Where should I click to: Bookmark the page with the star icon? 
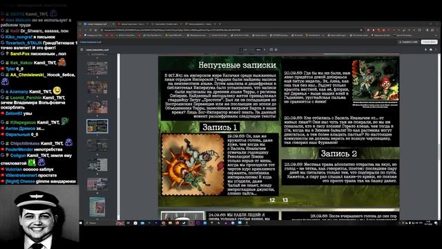(361, 30)
